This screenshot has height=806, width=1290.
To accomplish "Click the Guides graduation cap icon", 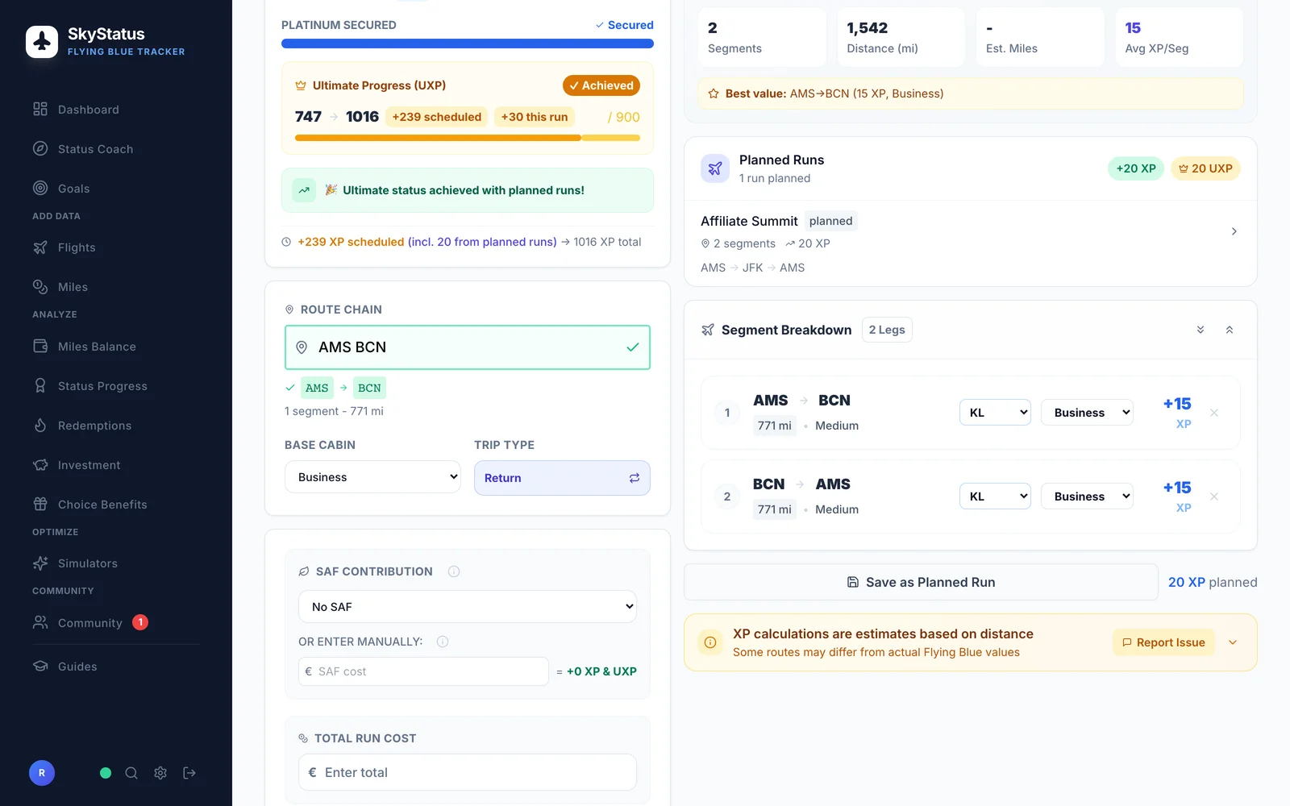I will pyautogui.click(x=40, y=666).
